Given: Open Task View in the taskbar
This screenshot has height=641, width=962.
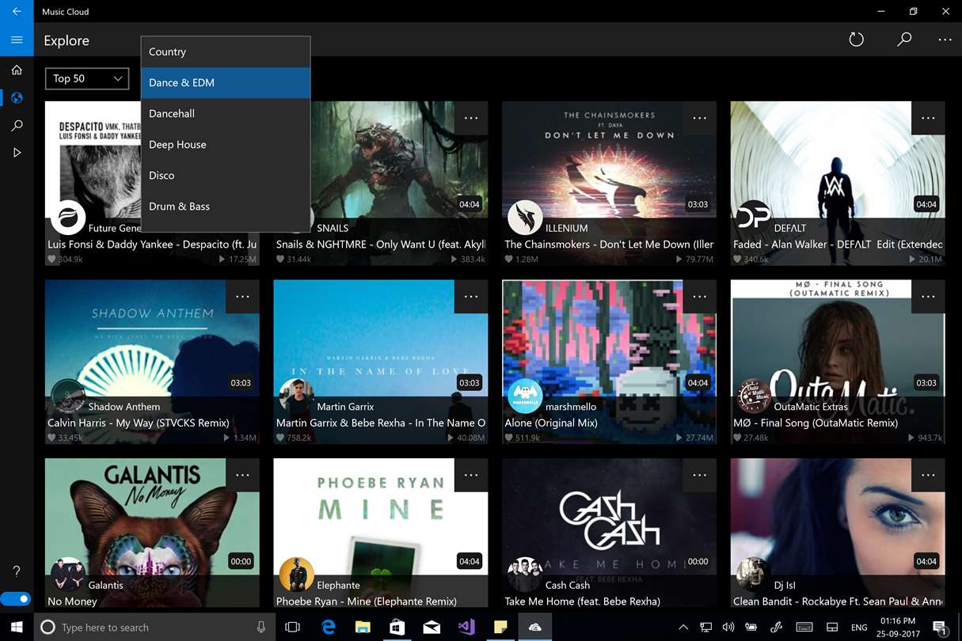Looking at the screenshot, I should [293, 627].
